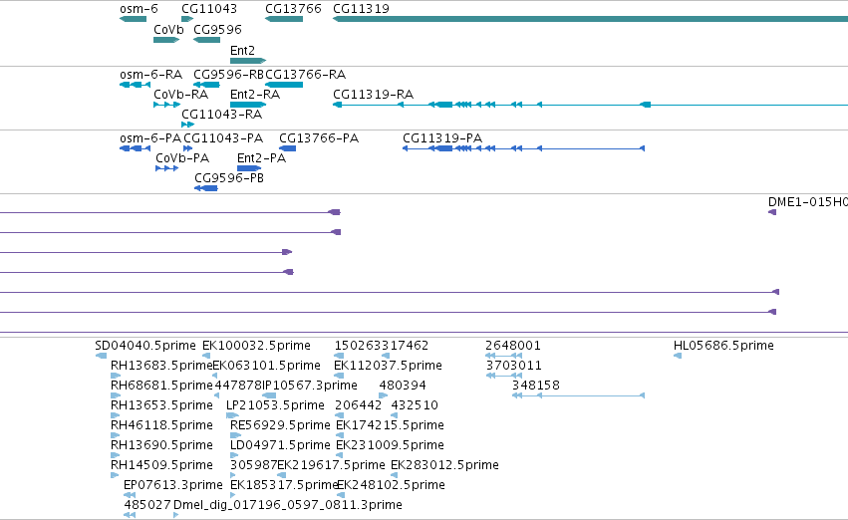Click the HL05686.5prime EST label
The image size is (848, 520).
point(723,346)
